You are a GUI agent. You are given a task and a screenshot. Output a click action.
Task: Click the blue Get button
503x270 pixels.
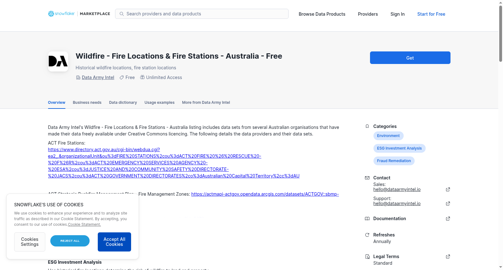(x=410, y=58)
